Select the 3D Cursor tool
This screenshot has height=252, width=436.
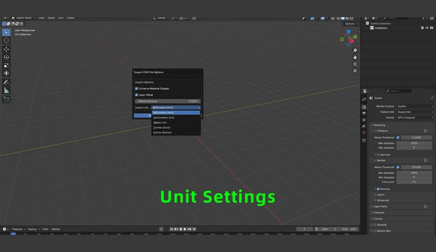[x=6, y=41]
